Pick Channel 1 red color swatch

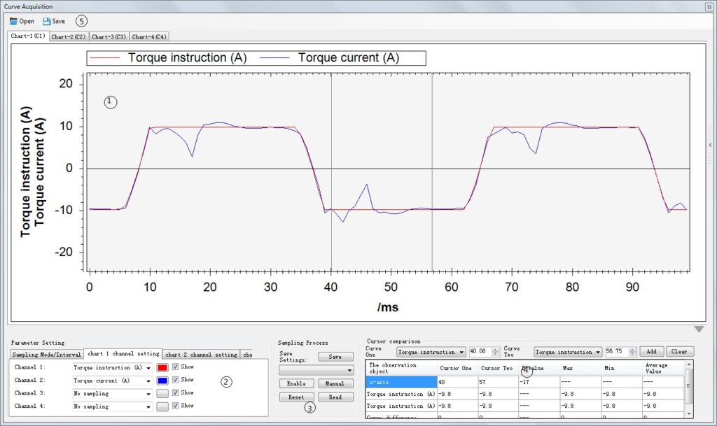point(162,367)
